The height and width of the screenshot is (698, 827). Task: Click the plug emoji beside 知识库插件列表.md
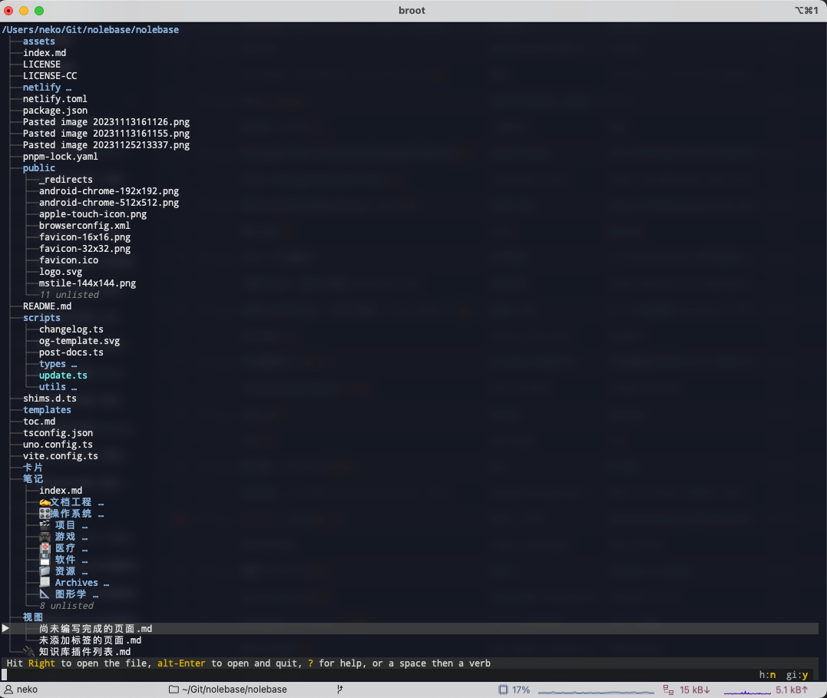pos(29,652)
